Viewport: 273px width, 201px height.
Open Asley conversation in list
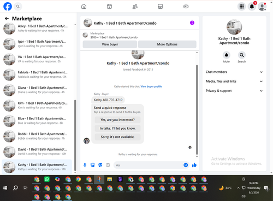(37, 28)
